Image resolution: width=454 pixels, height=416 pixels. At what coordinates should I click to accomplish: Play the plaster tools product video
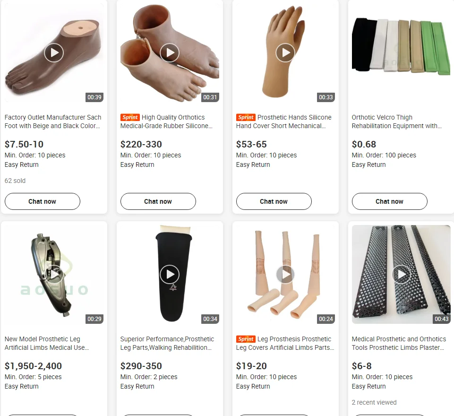(401, 274)
